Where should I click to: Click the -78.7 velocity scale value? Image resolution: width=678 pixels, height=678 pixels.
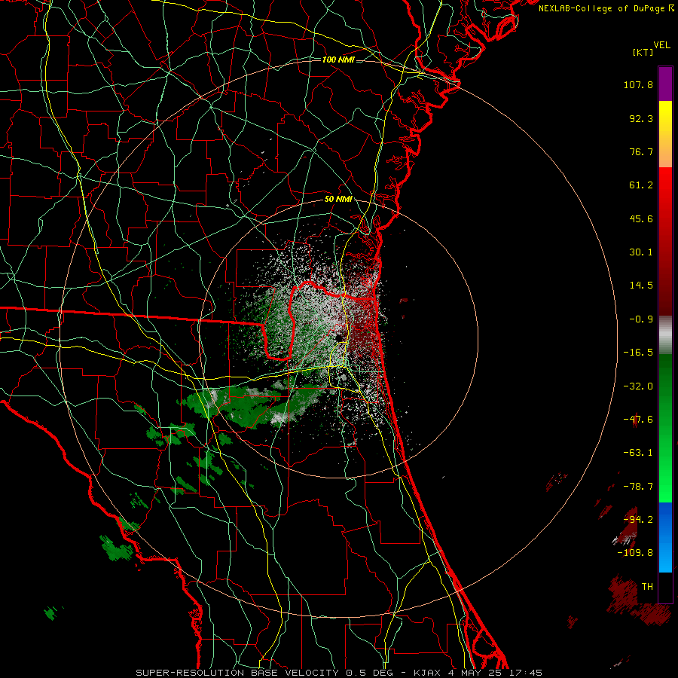coord(638,487)
